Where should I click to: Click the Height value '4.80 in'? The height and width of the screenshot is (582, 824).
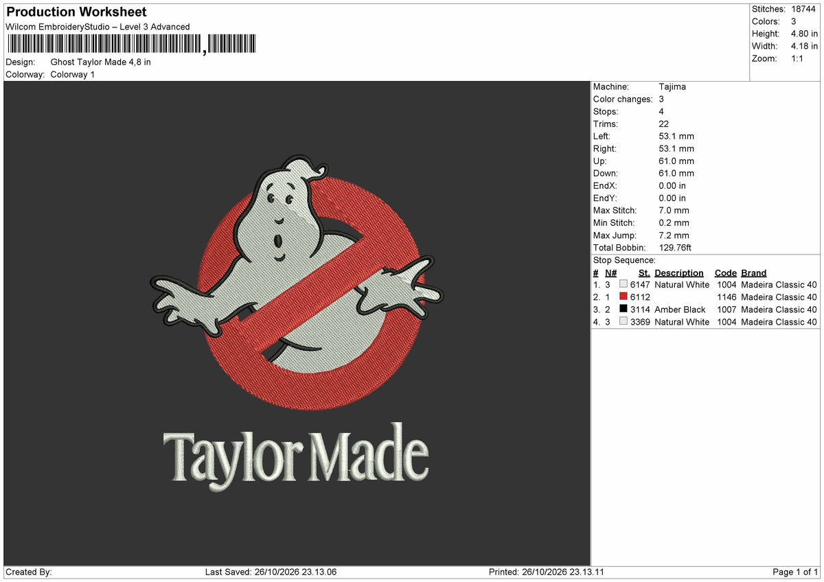coord(804,34)
